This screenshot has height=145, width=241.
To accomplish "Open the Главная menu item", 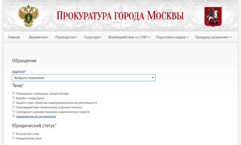I will pyautogui.click(x=14, y=37).
